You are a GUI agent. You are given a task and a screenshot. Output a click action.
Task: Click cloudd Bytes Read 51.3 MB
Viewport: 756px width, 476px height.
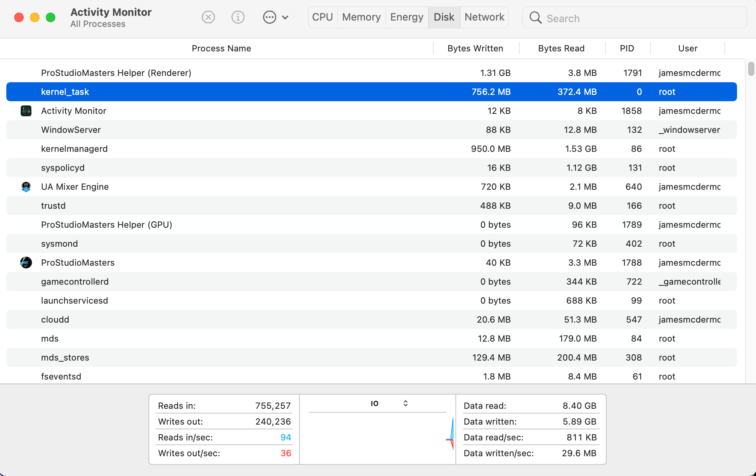pos(580,319)
